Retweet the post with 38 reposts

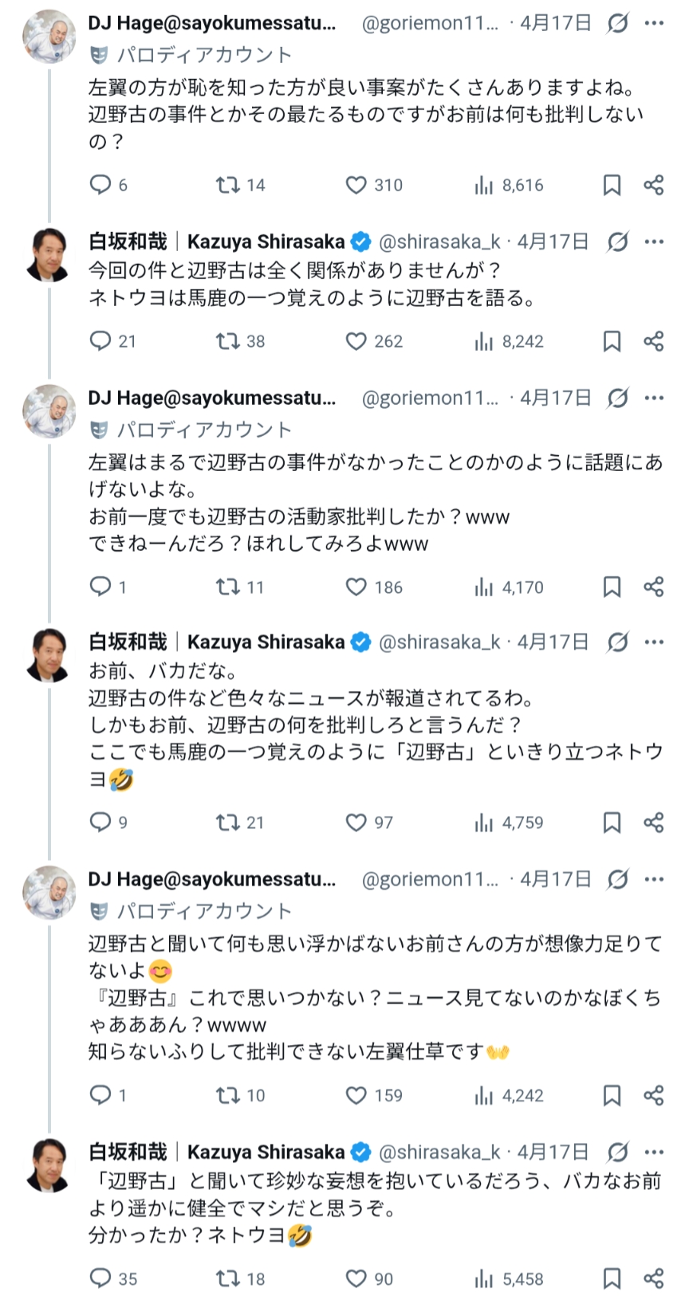(x=228, y=341)
